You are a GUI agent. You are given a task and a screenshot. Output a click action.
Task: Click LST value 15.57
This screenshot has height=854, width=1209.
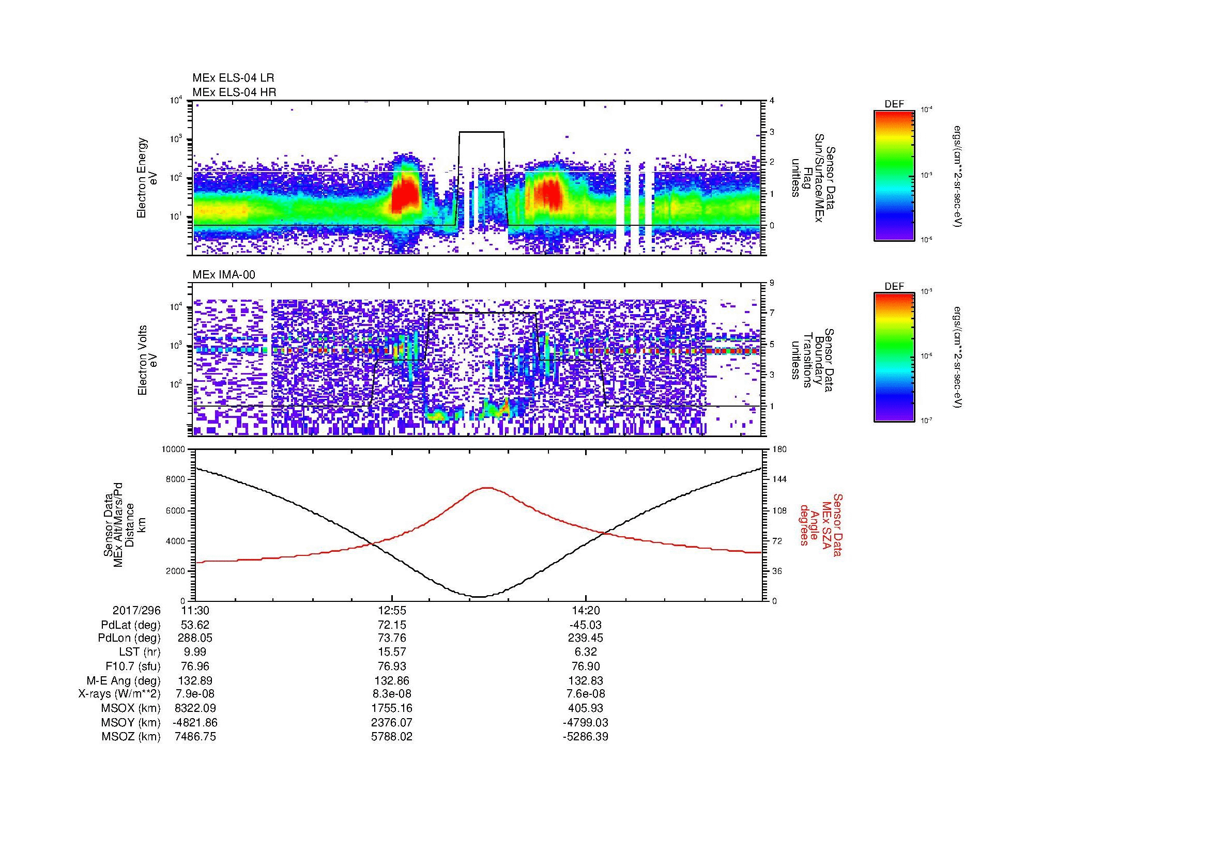[392, 653]
